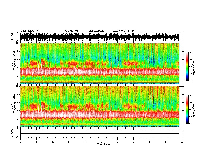
Task: Click the "station=MAM" header label
Action: click(97, 31)
